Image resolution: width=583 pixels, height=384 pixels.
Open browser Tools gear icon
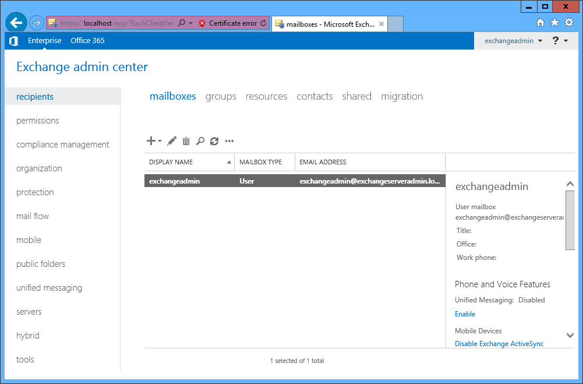click(x=569, y=22)
